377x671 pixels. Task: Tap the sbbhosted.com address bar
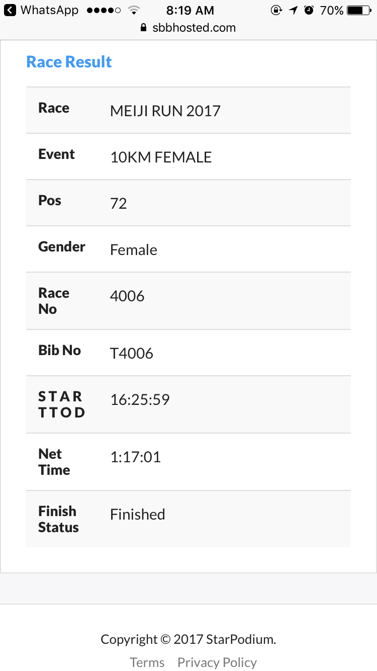189,28
